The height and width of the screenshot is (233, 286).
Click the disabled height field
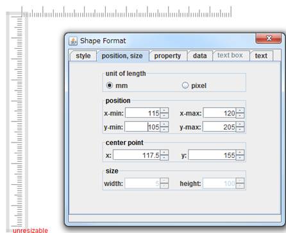pos(219,184)
